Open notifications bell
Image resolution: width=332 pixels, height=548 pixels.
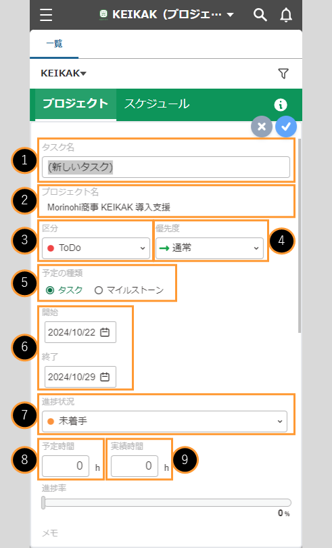(x=286, y=15)
